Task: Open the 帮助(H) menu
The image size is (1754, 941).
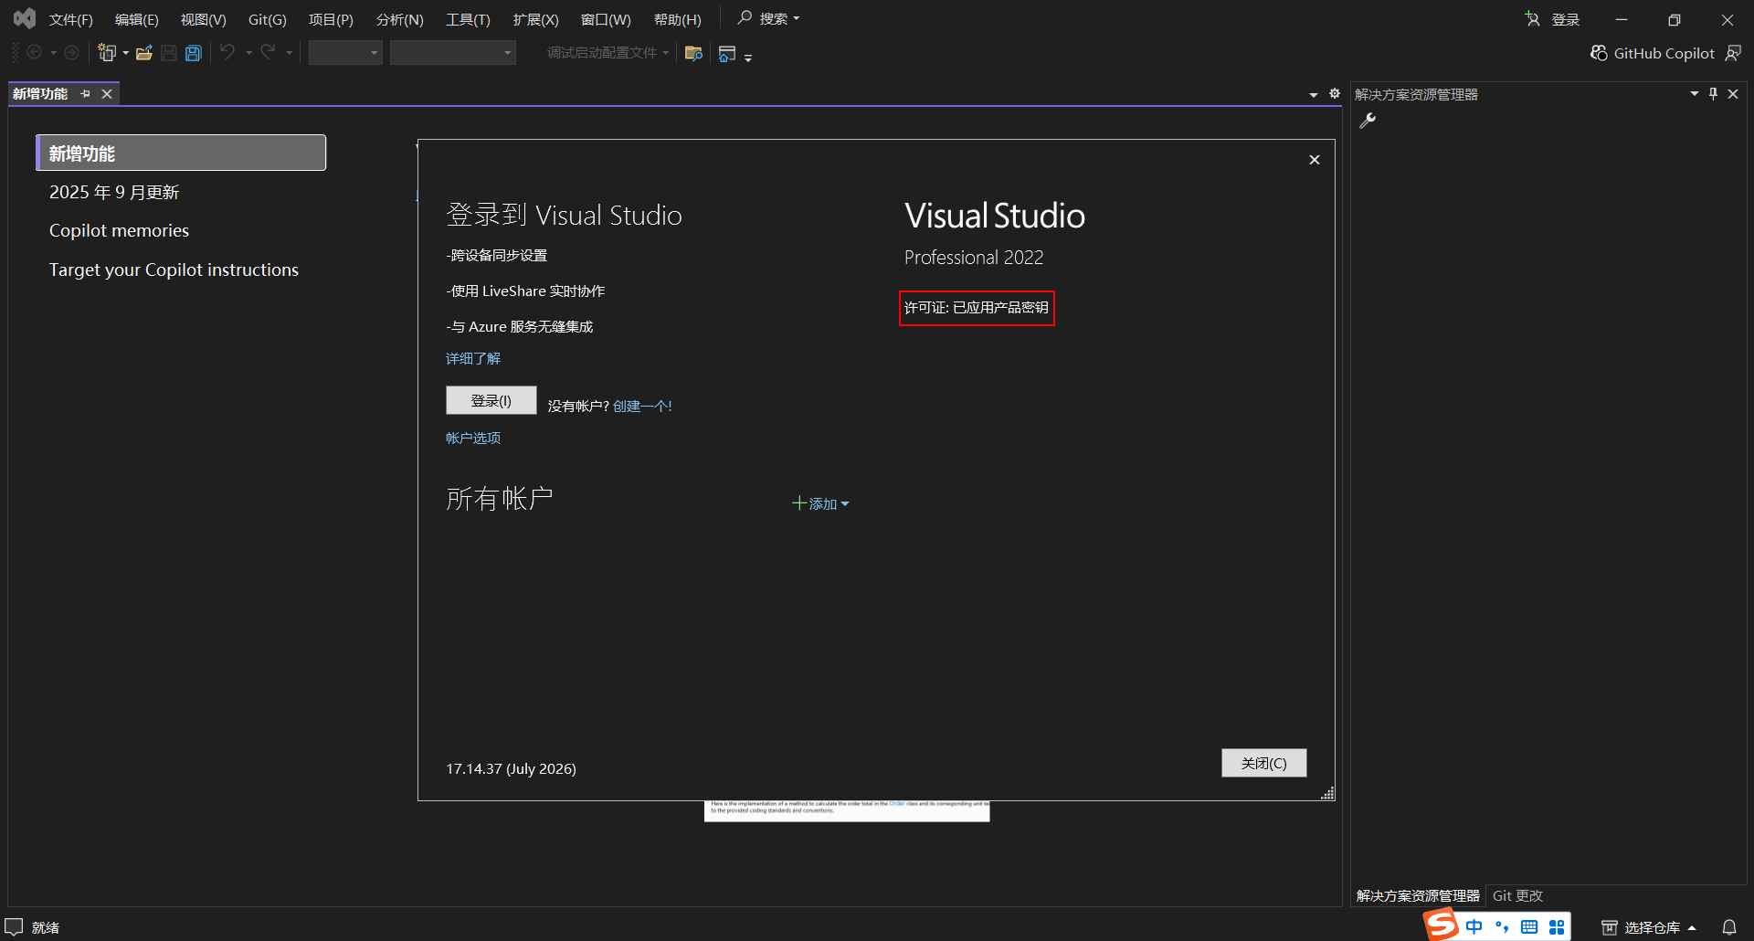Action: pyautogui.click(x=678, y=19)
